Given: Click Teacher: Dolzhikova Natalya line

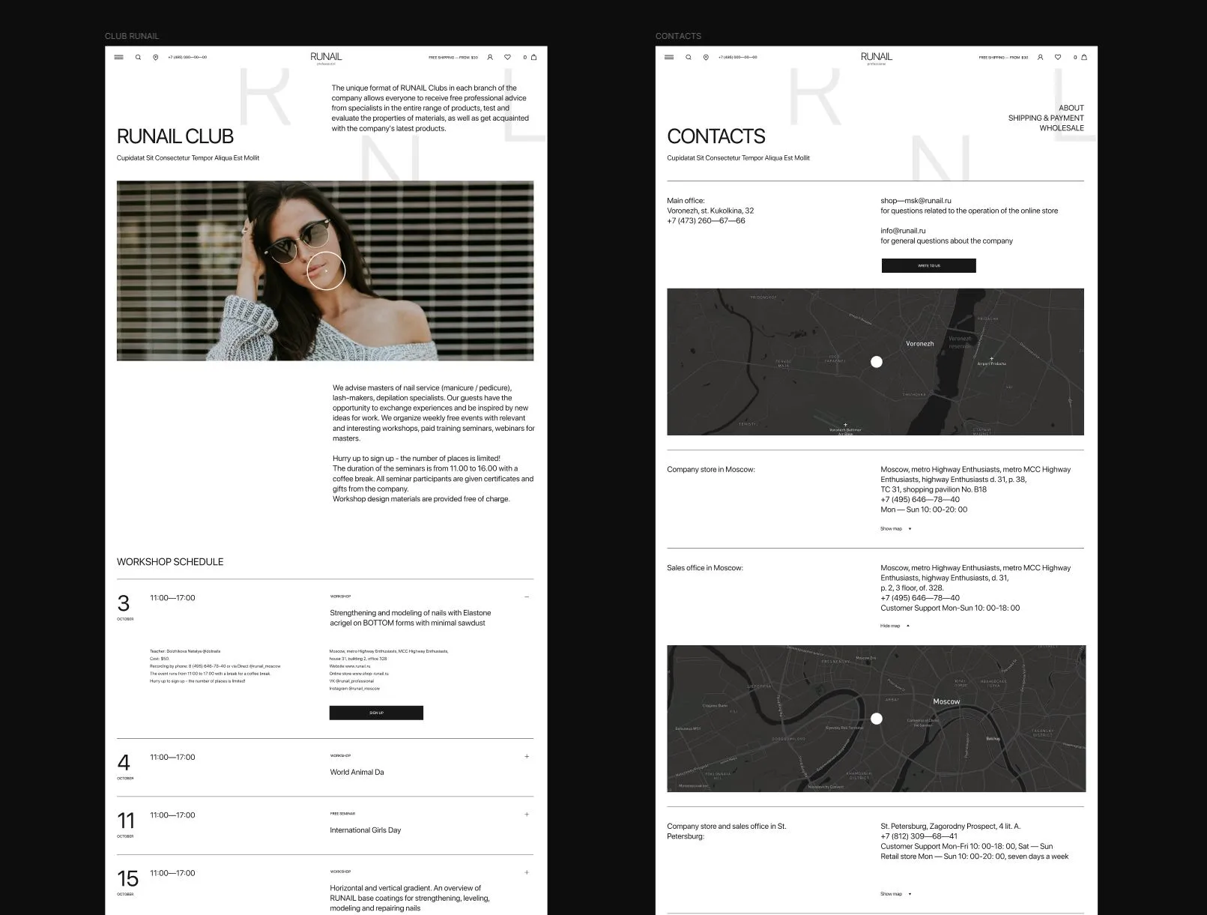Looking at the screenshot, I should click(x=185, y=652).
